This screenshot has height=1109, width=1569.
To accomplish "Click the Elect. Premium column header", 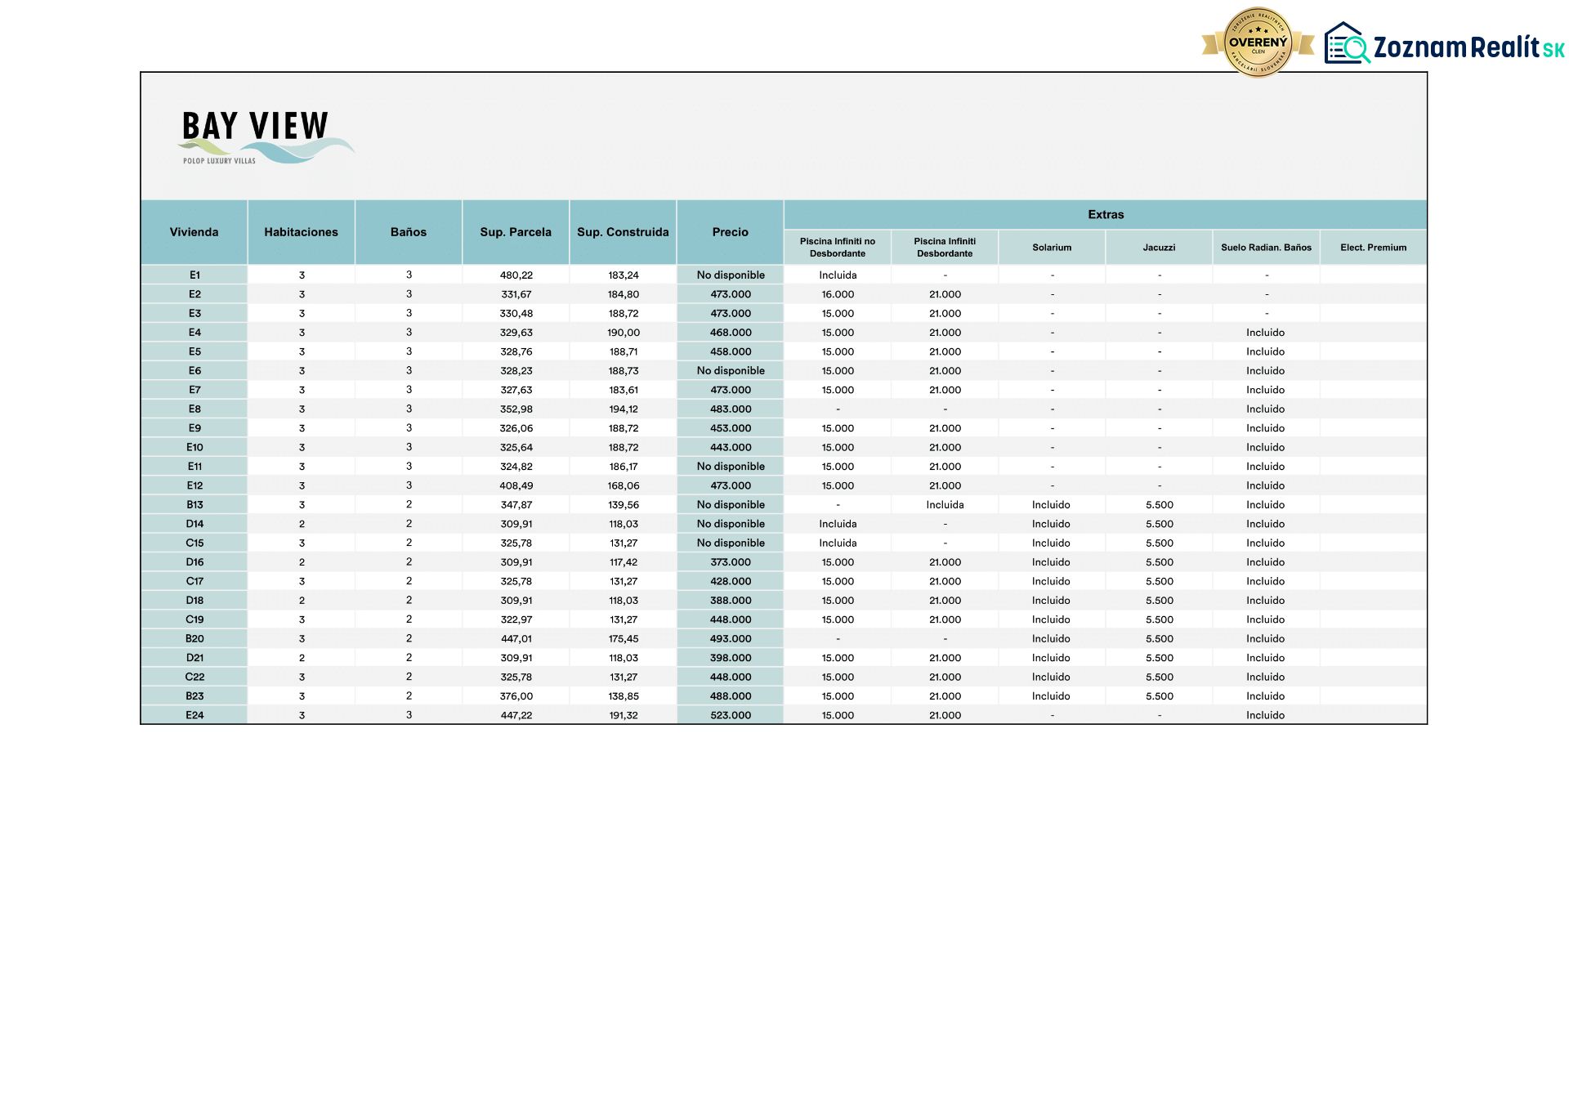I will pos(1374,247).
